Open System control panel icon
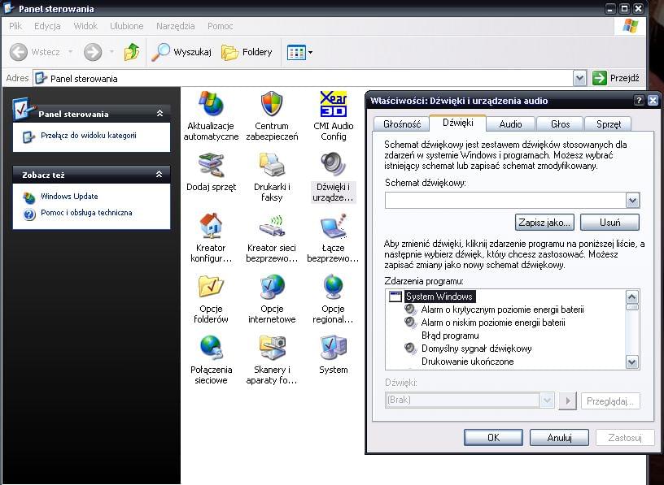Screen dimensions: 664x485 tap(334, 348)
